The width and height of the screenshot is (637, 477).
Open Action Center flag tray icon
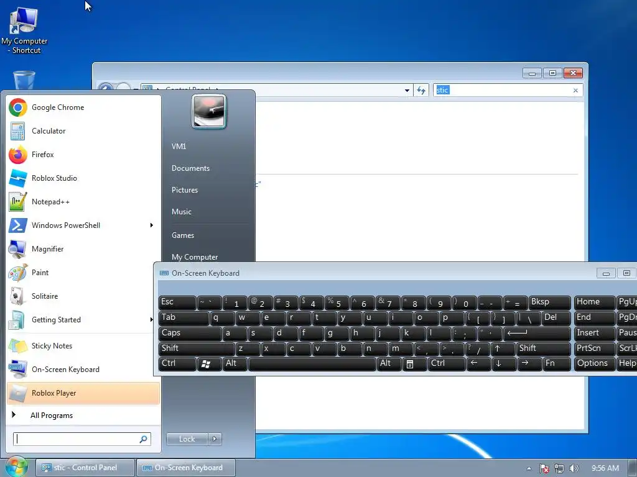[x=544, y=468]
